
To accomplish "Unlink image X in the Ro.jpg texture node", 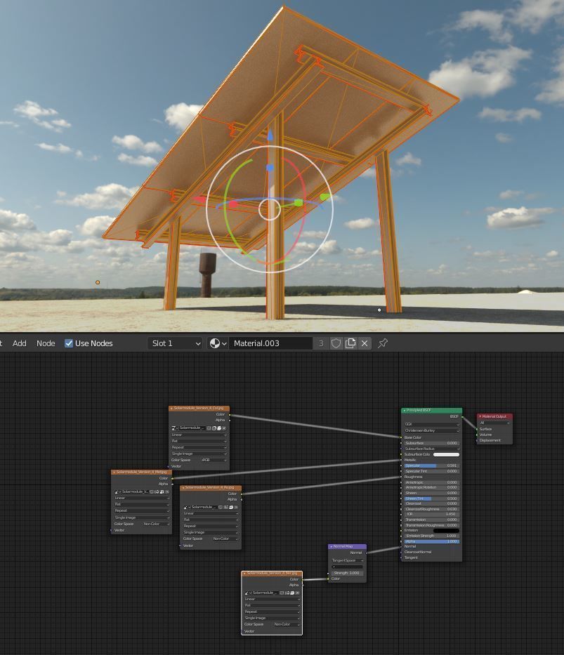I will coord(236,507).
